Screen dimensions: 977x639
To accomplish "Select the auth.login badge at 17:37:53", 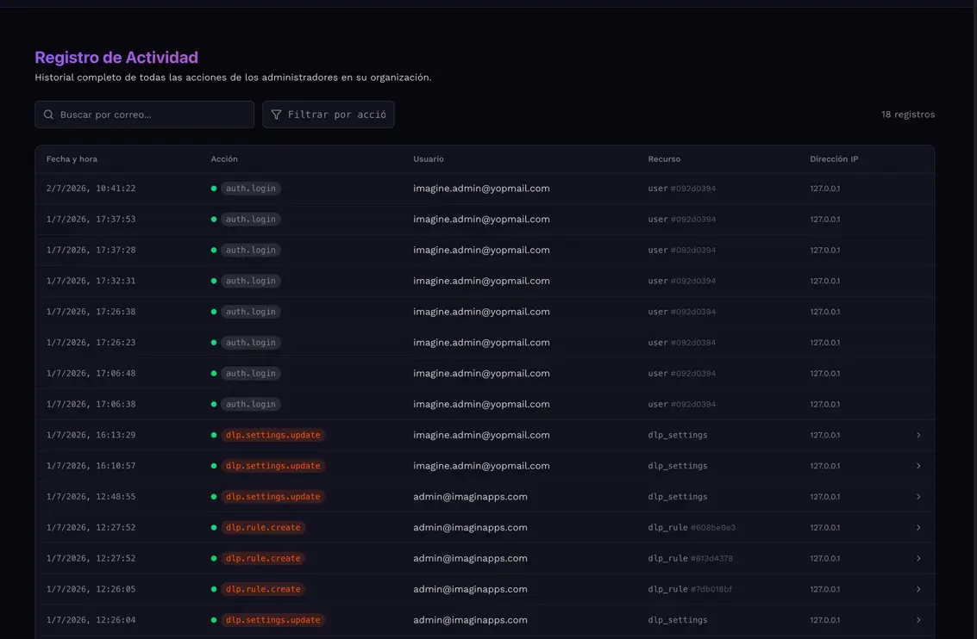I will 250,219.
